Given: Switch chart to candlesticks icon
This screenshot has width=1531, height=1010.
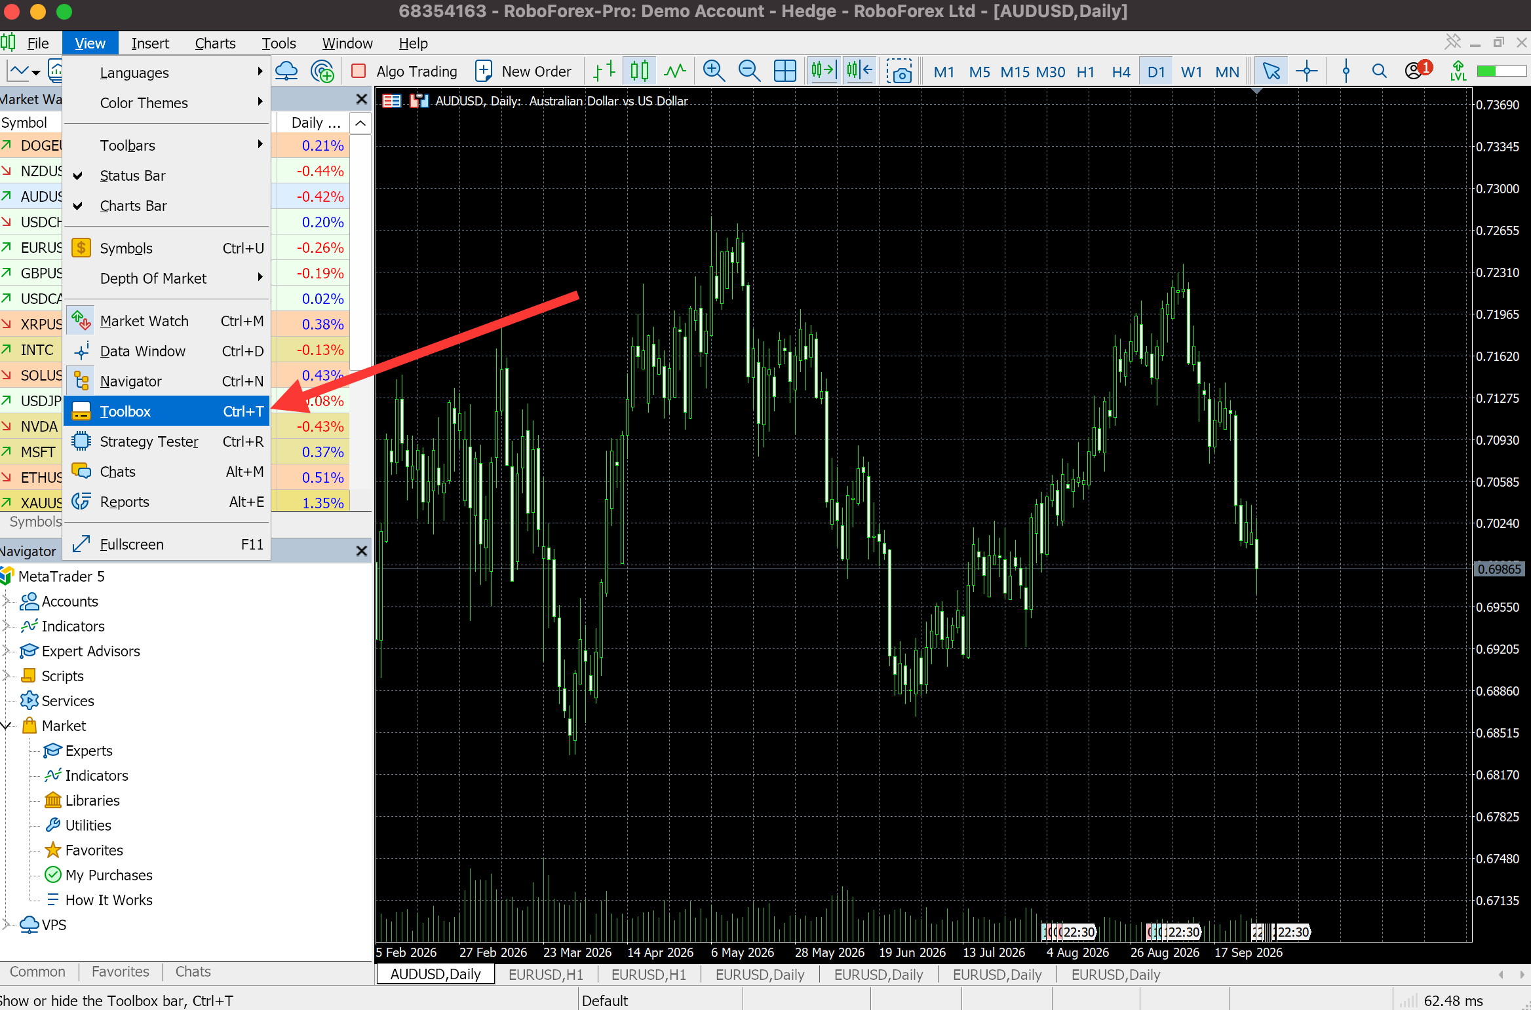Looking at the screenshot, I should tap(640, 71).
